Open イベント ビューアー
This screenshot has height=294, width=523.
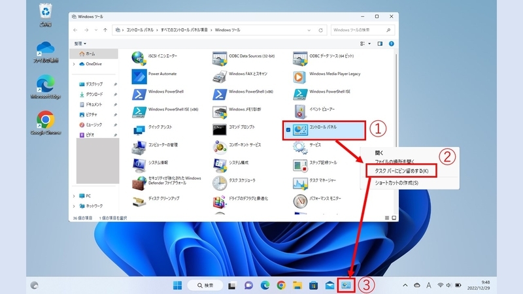point(314,111)
